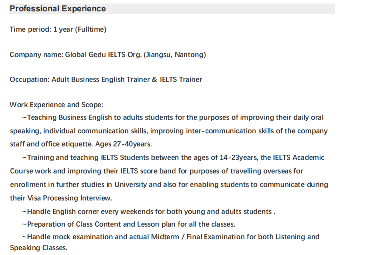Click the Occupation line

pyautogui.click(x=106, y=79)
